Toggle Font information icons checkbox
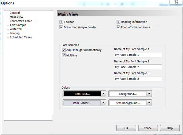Viewport: 183px width, 135px height. (118, 27)
